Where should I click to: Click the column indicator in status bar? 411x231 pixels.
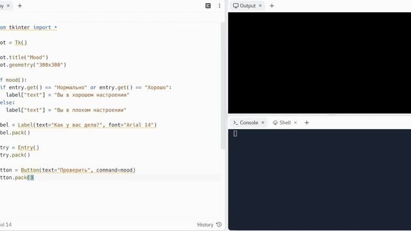6,225
